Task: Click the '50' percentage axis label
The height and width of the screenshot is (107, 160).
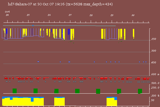Action: pyautogui.click(x=153, y=100)
